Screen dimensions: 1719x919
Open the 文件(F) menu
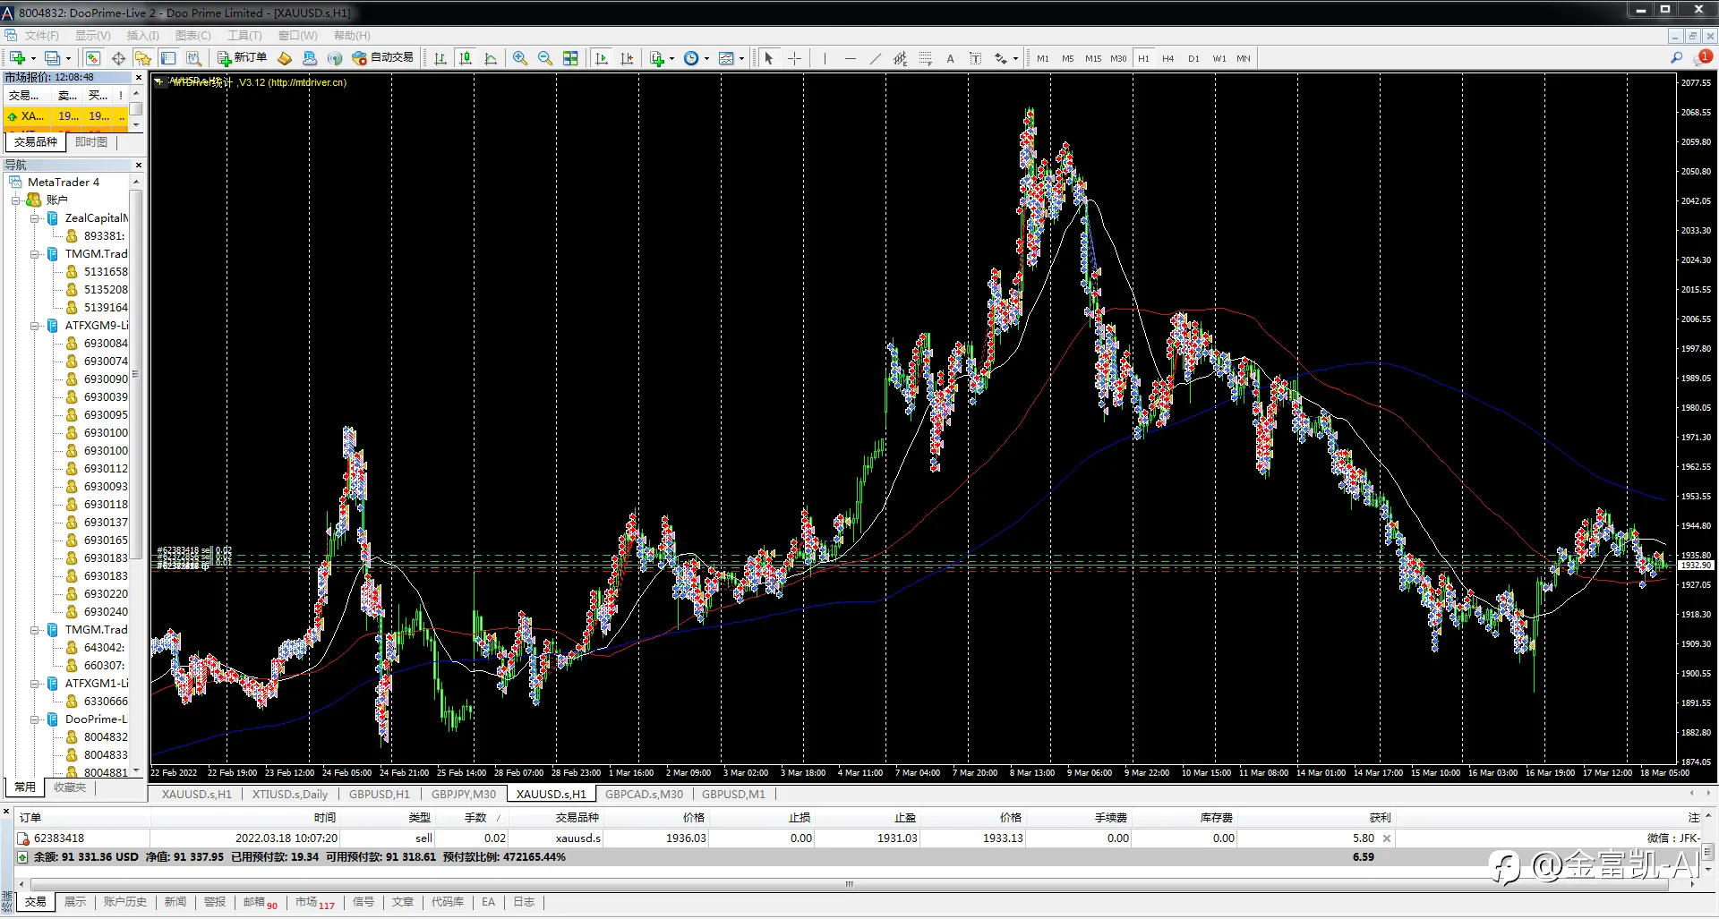pos(41,36)
